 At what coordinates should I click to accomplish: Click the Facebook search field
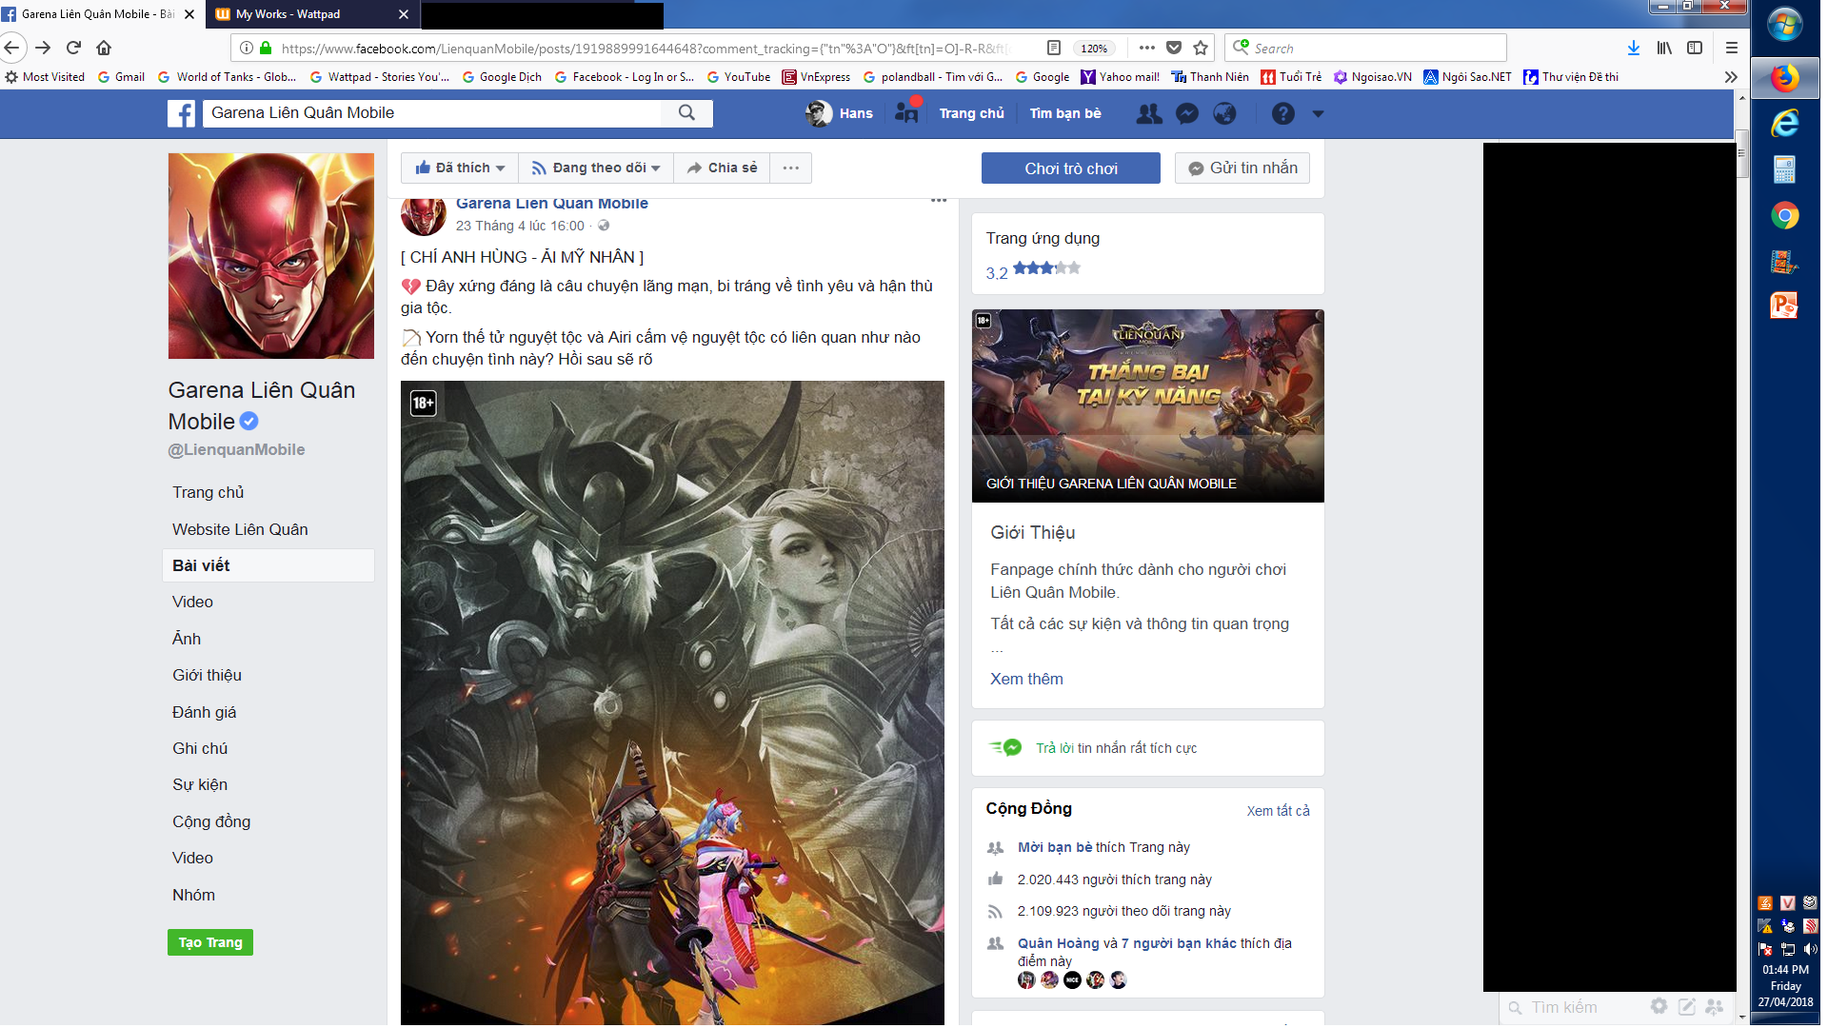(x=433, y=112)
